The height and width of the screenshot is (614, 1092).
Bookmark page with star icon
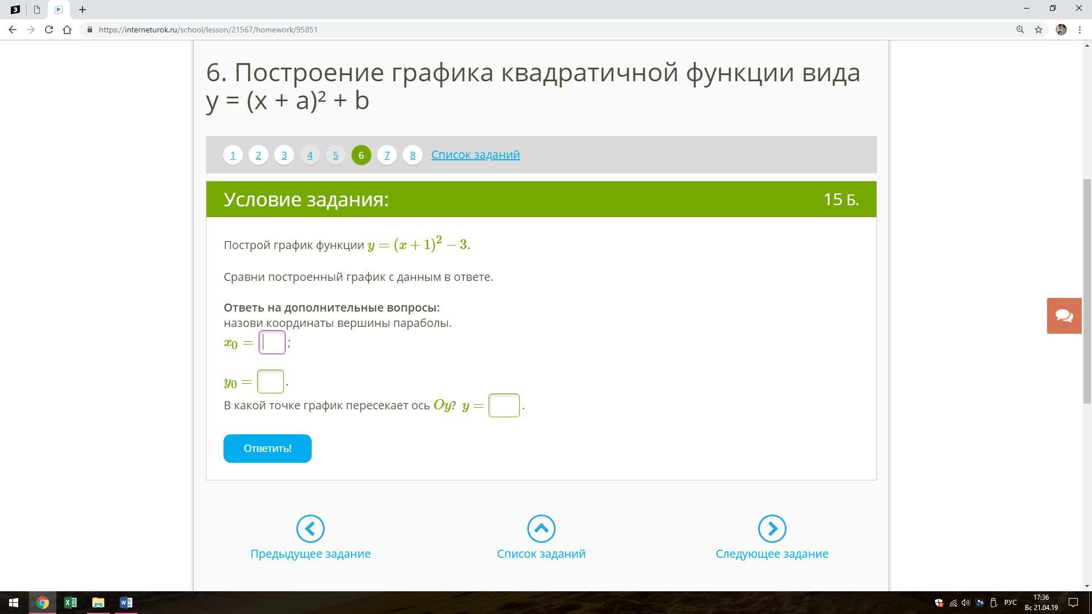1039,30
